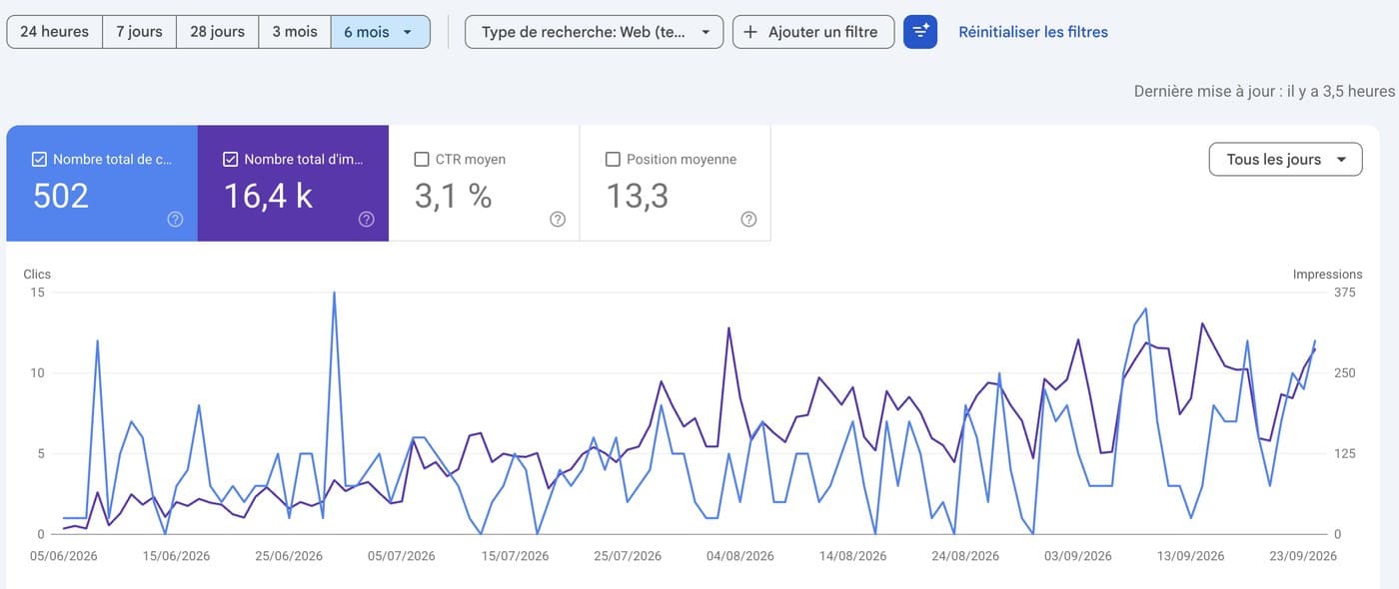The image size is (1399, 589).
Task: Click the 24/08/2026 date label
Action: [x=965, y=556]
